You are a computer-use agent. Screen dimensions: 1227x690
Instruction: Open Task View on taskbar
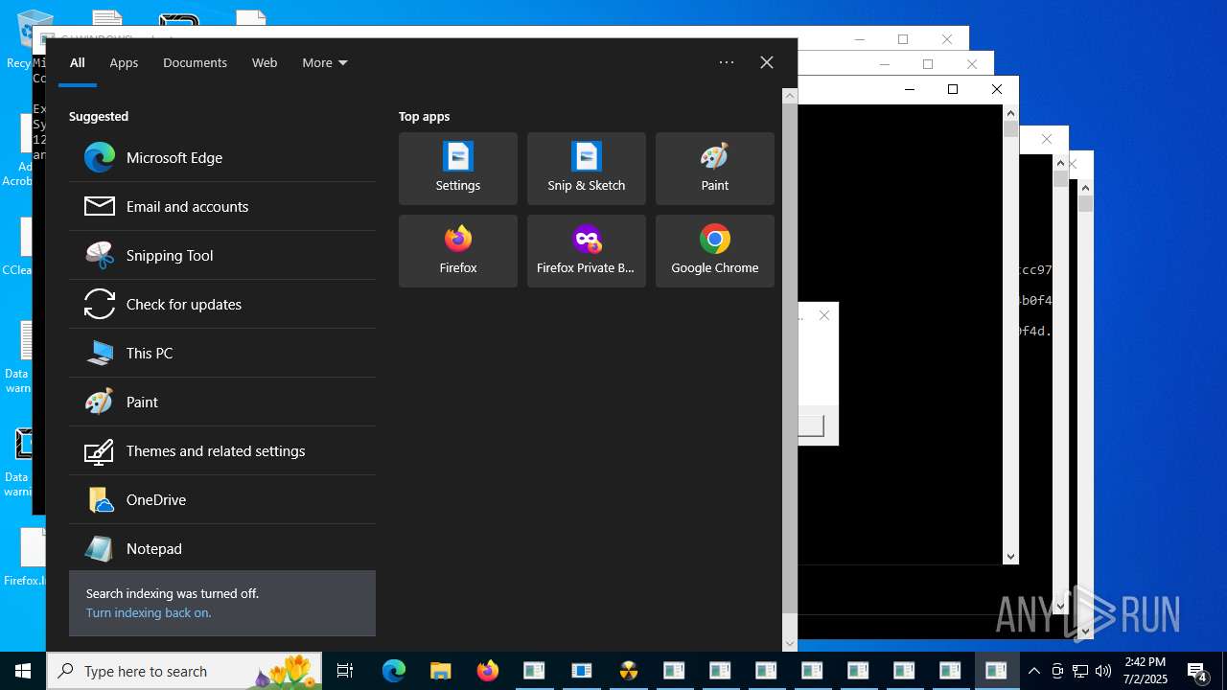[x=345, y=671]
